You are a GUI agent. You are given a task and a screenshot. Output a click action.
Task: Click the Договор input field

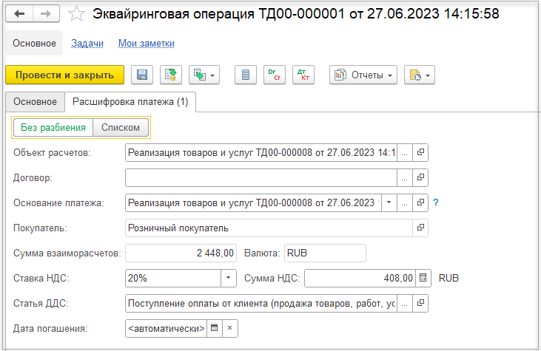coord(261,177)
